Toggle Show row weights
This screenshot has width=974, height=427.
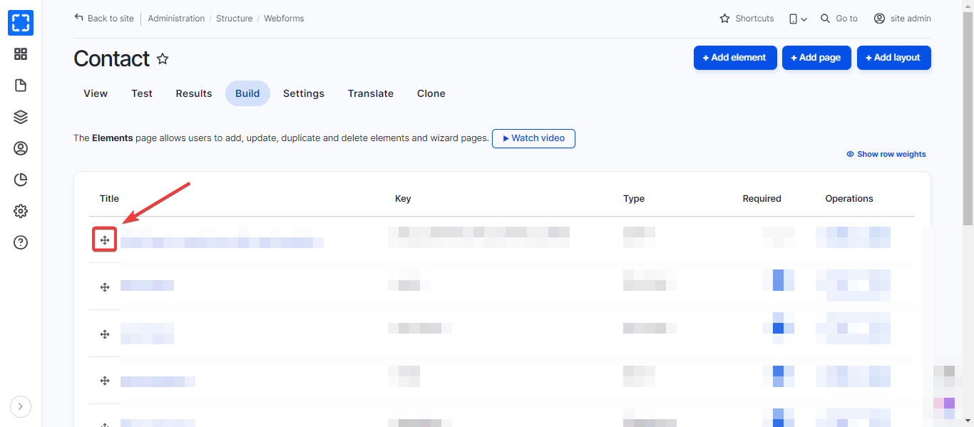(x=886, y=154)
